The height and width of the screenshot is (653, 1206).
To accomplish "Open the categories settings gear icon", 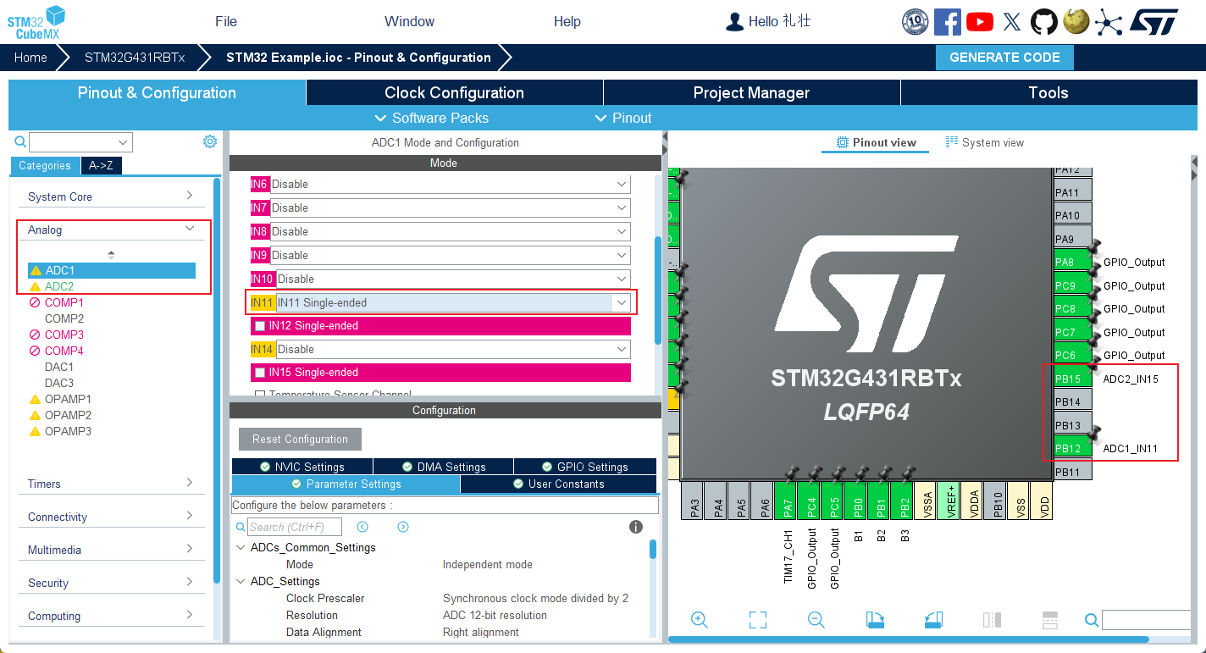I will pyautogui.click(x=210, y=141).
